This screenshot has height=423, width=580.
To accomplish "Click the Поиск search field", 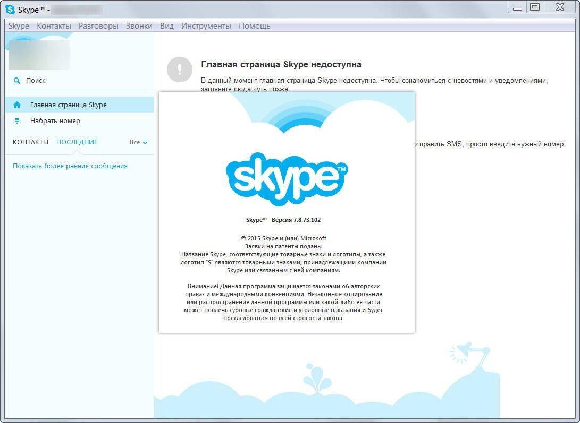I will tap(79, 81).
